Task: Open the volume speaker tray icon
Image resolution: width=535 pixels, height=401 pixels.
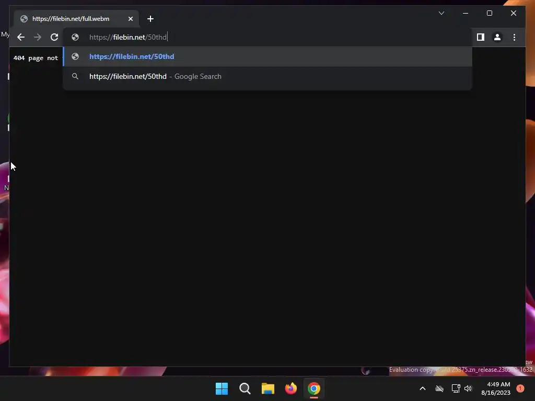Action: 468,388
